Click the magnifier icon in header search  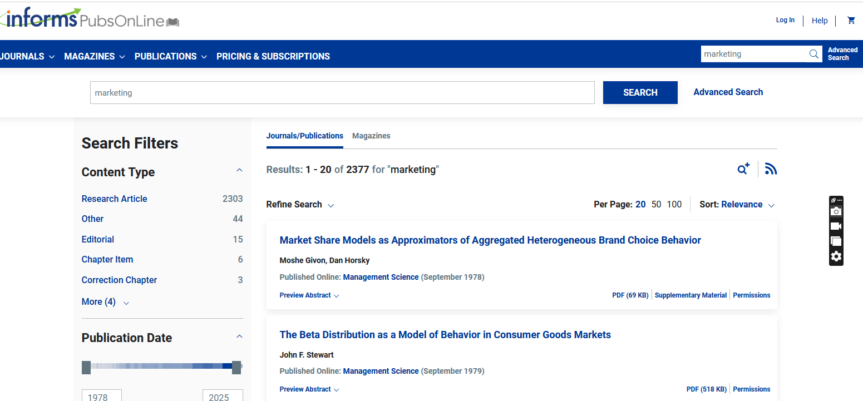[813, 54]
